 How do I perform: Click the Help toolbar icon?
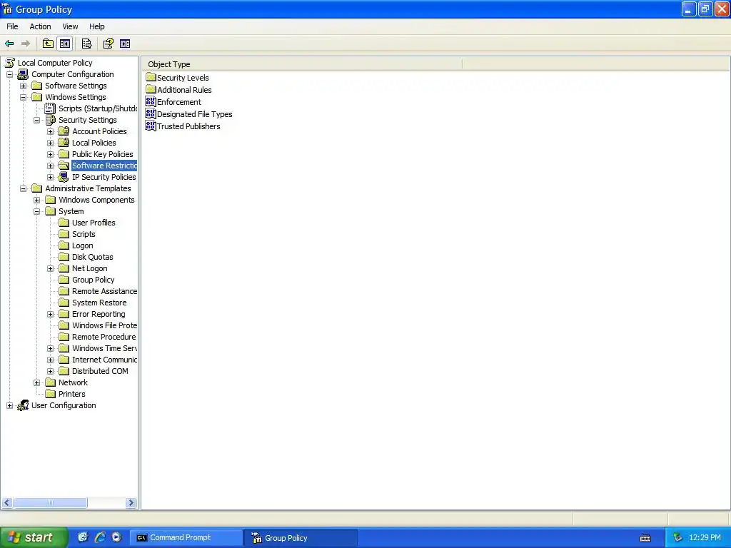[109, 44]
